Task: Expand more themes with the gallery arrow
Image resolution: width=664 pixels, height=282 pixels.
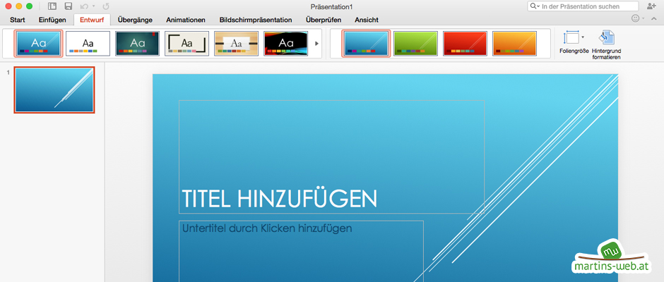Action: 316,43
